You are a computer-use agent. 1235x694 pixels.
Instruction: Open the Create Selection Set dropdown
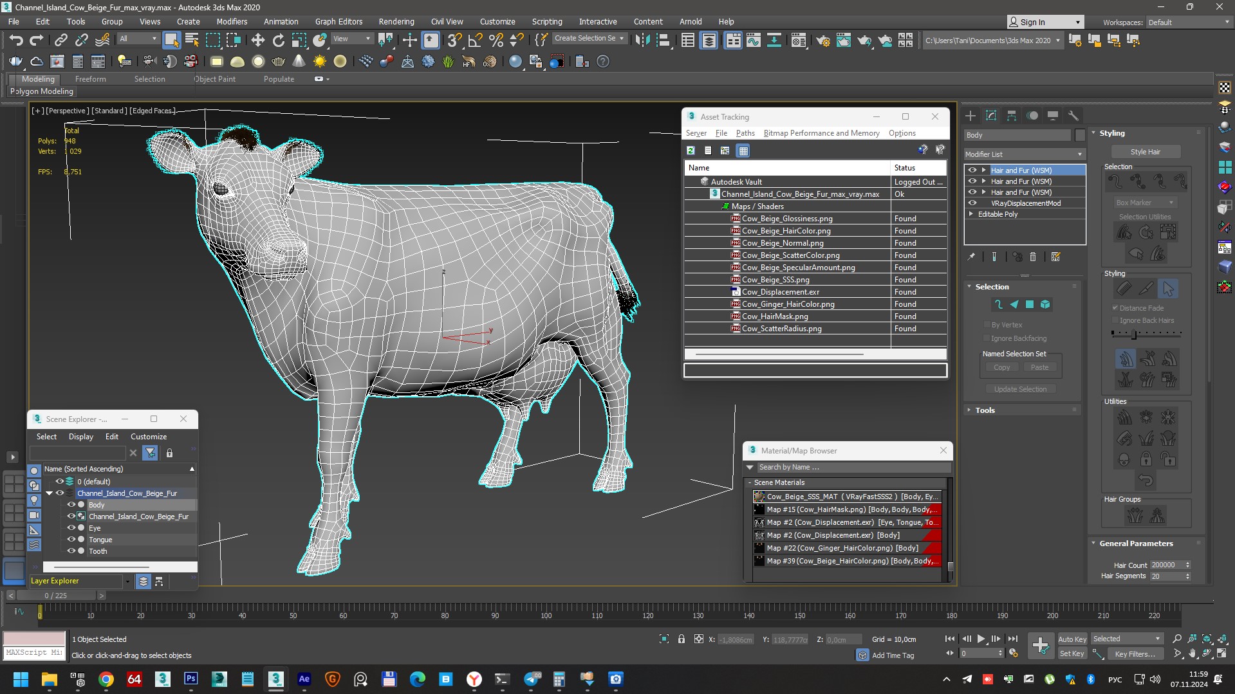pos(589,39)
